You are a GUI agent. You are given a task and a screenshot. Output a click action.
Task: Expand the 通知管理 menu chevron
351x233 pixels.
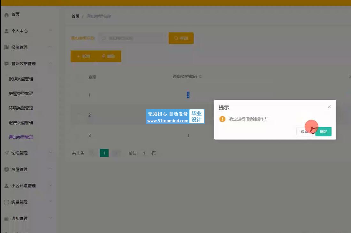[50, 218]
